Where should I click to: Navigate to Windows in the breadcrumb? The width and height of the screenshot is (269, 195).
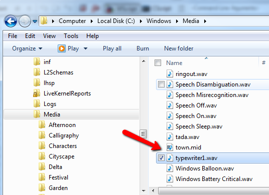click(x=159, y=21)
